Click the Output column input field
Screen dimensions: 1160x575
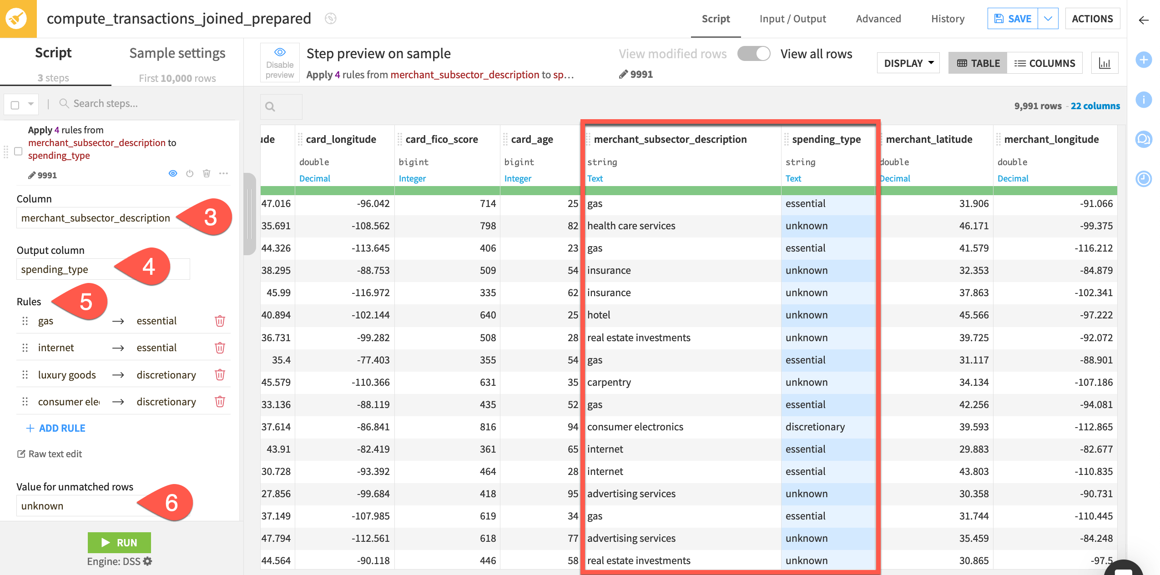tap(103, 270)
